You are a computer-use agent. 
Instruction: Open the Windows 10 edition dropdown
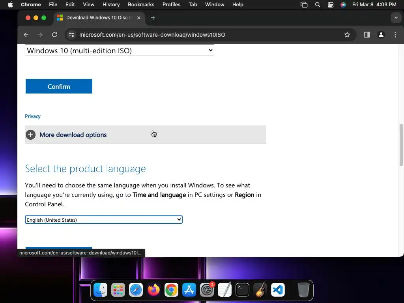(x=119, y=50)
